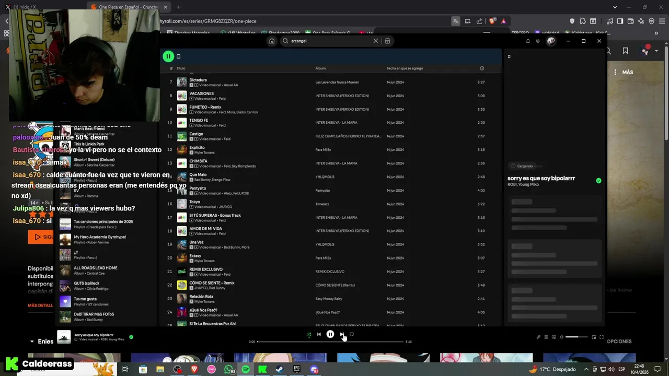Image resolution: width=669 pixels, height=376 pixels.
Task: Click the 'Castigo' track cover thumbnail
Action: pyautogui.click(x=181, y=136)
